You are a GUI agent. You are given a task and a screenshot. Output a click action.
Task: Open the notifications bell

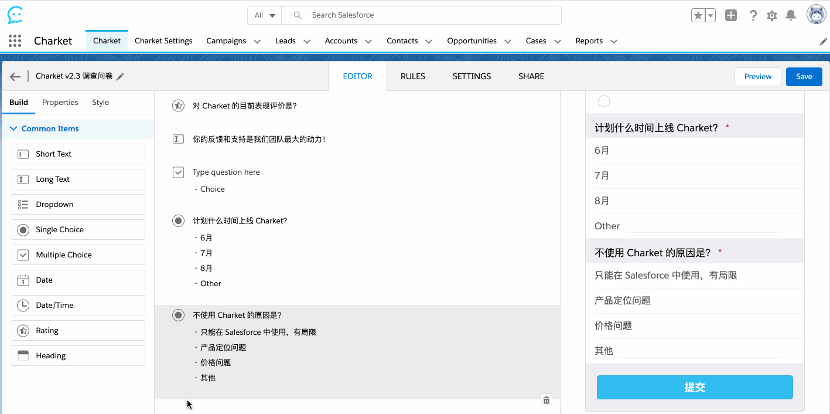(x=791, y=15)
